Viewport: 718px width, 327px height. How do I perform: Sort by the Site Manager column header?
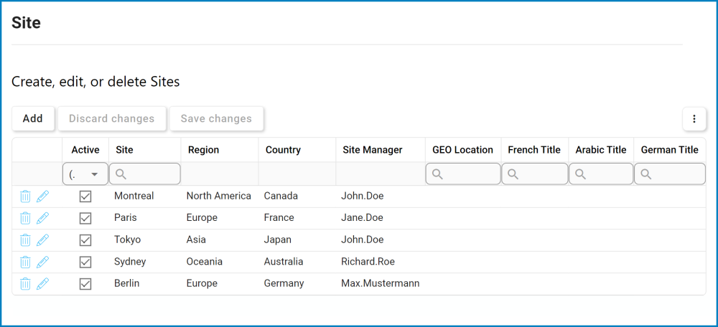[x=373, y=150]
